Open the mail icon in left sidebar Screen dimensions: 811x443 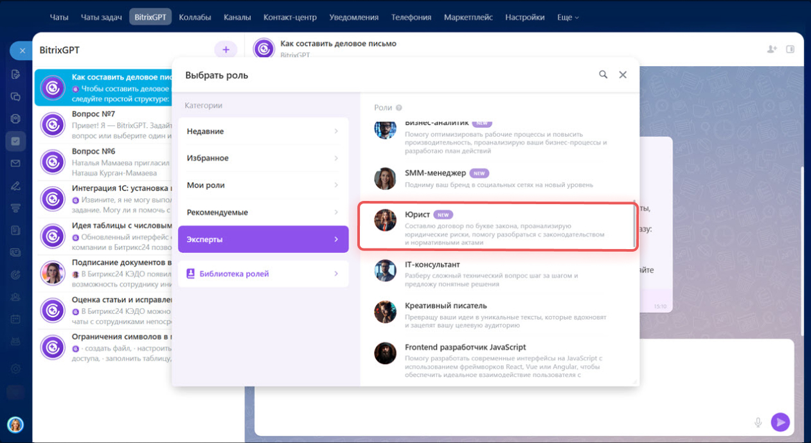15,163
